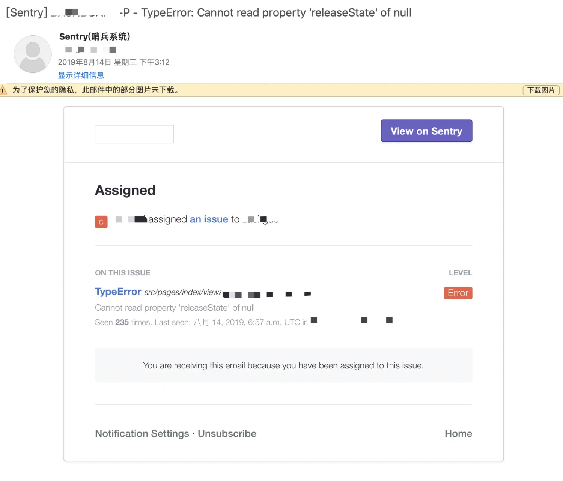Select the sender name Sentry(哨兵系统)

coord(95,36)
